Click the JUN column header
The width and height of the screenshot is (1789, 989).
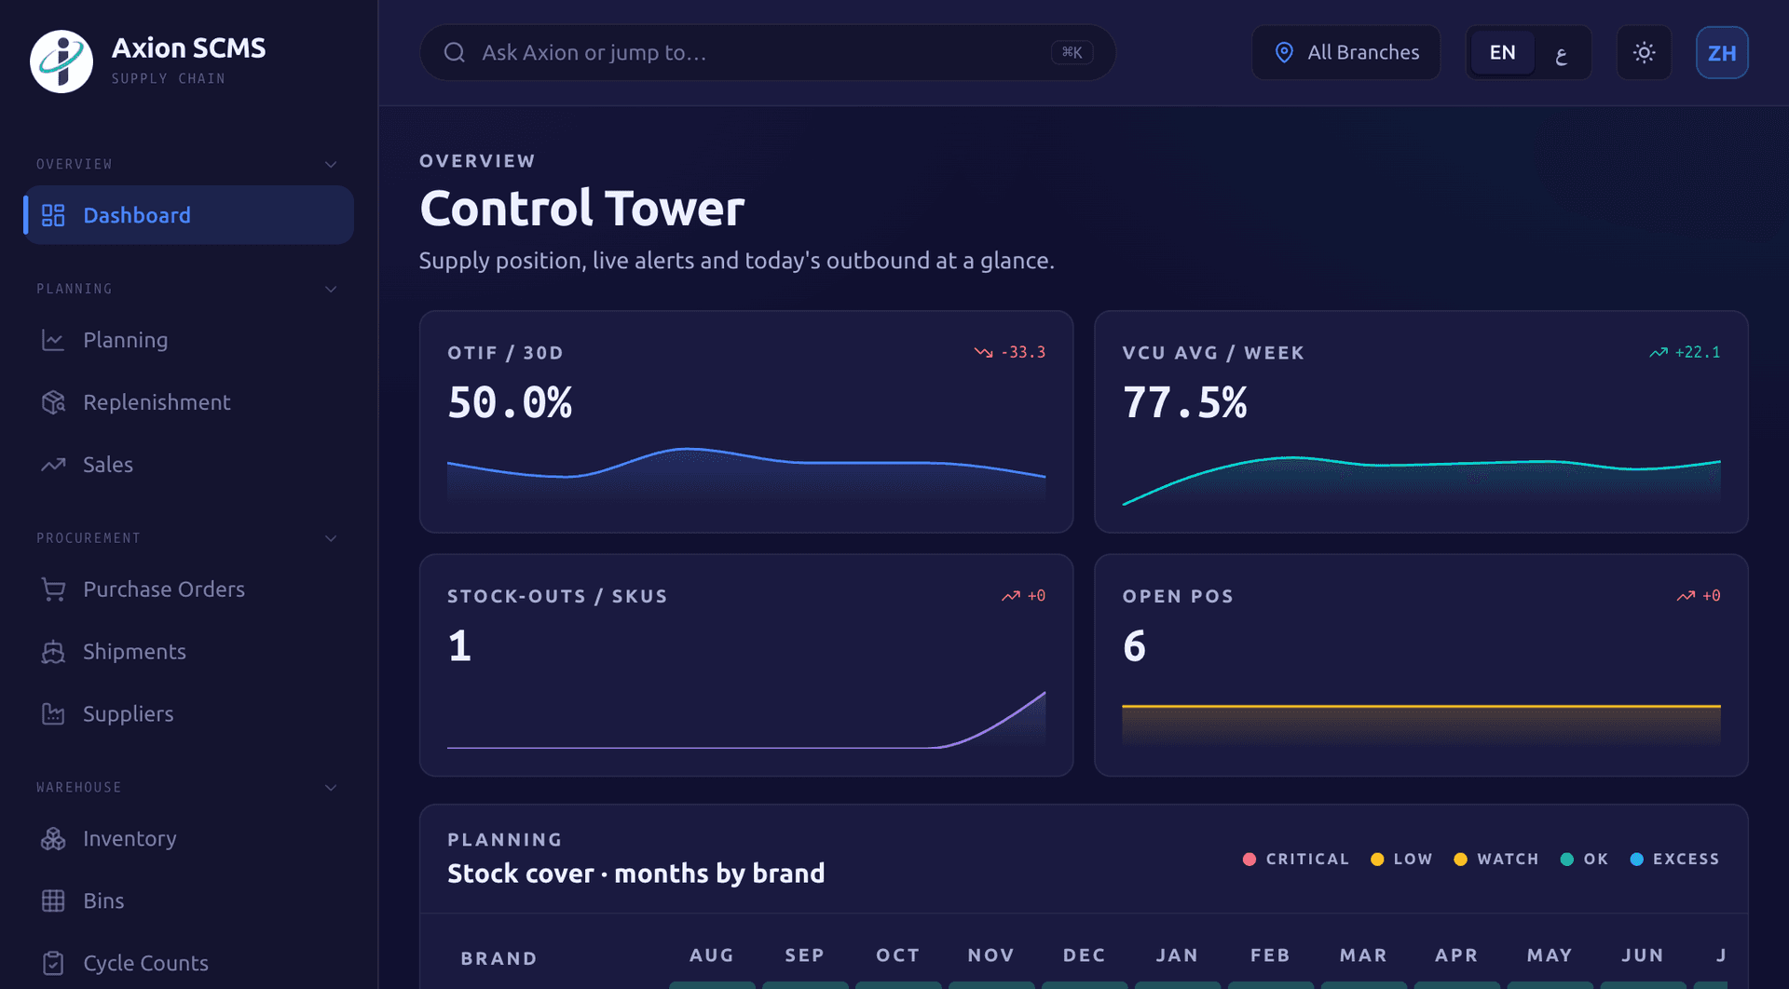(1643, 955)
